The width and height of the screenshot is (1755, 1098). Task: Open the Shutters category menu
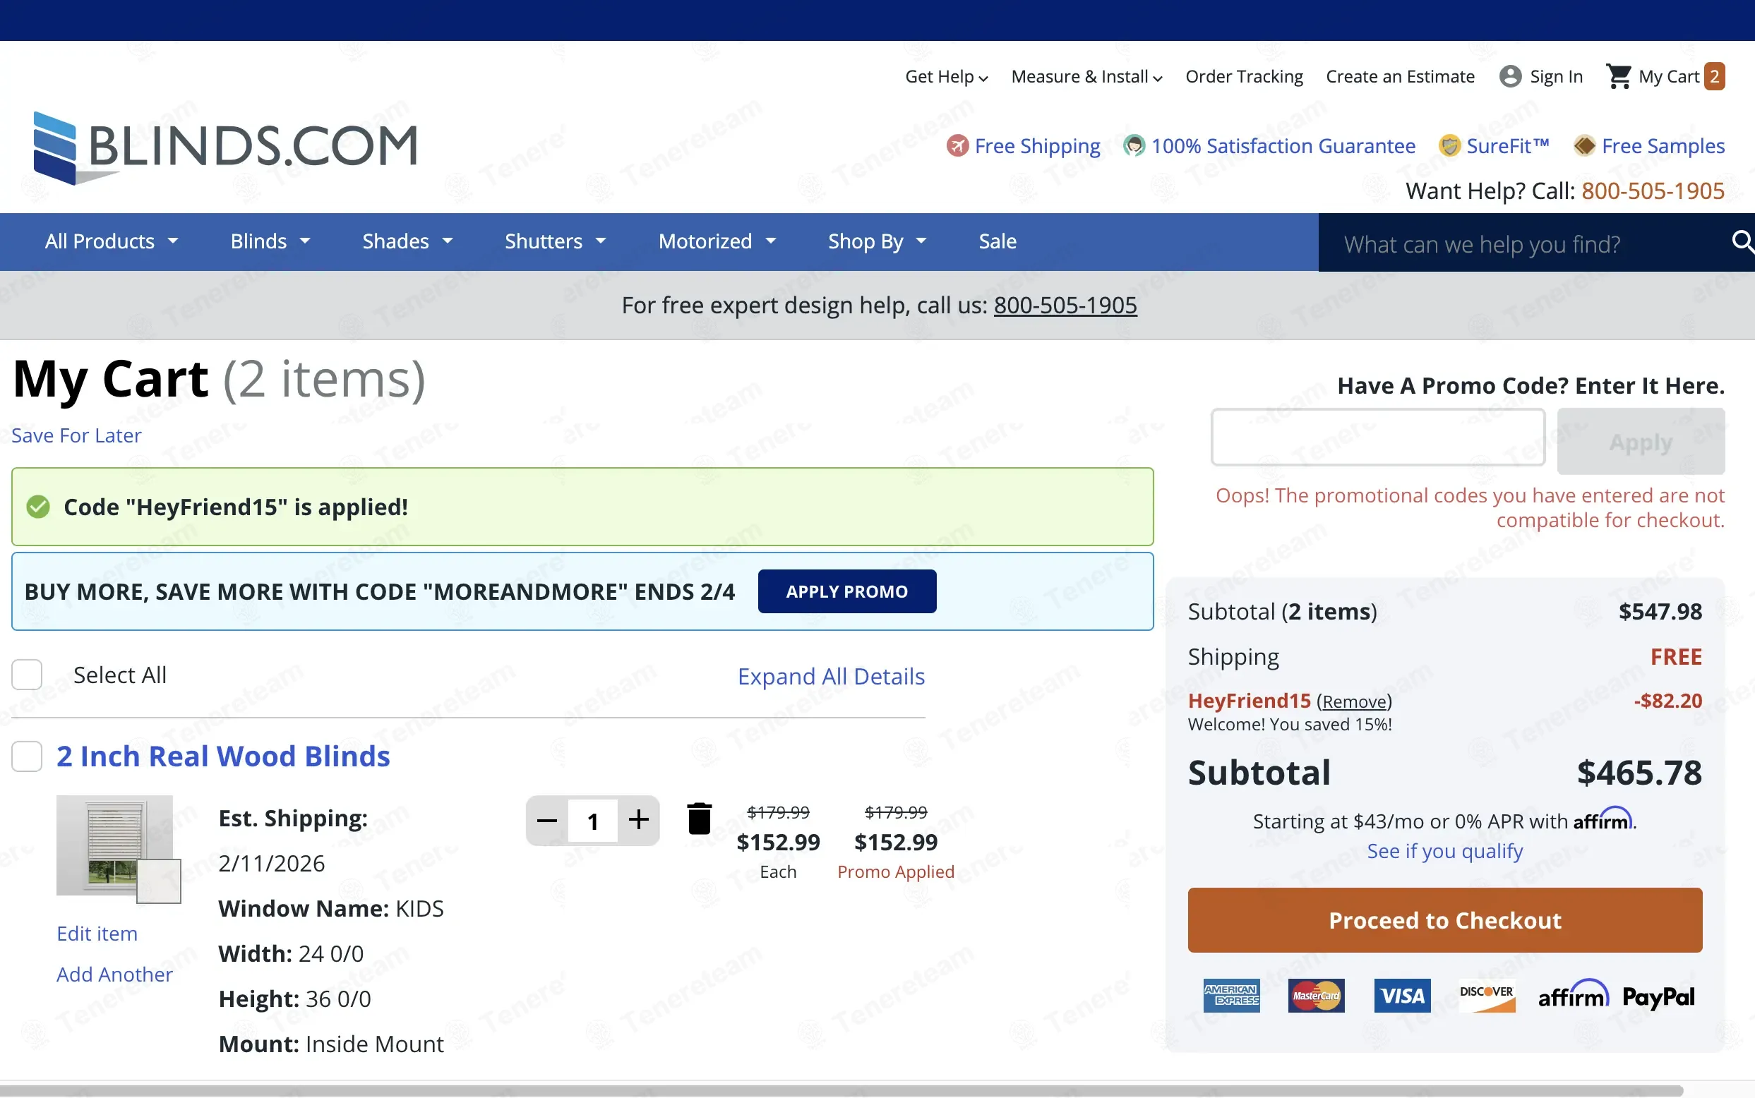[555, 241]
